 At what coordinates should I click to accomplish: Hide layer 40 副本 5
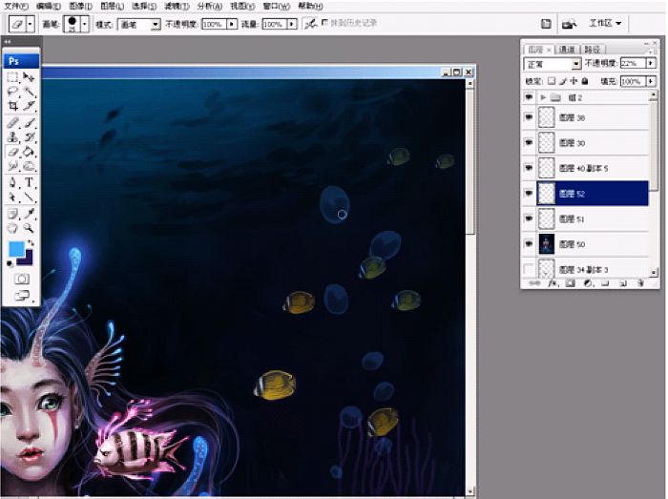(x=529, y=168)
